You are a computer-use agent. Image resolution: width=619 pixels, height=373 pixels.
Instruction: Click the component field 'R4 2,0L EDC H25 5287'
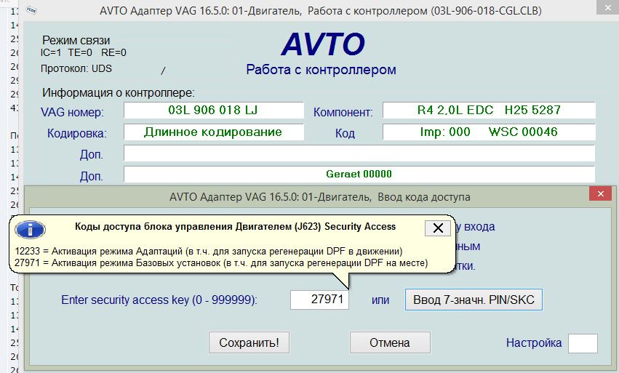tap(489, 110)
